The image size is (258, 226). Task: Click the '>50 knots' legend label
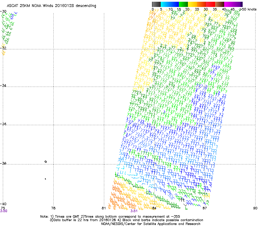pos(248,9)
